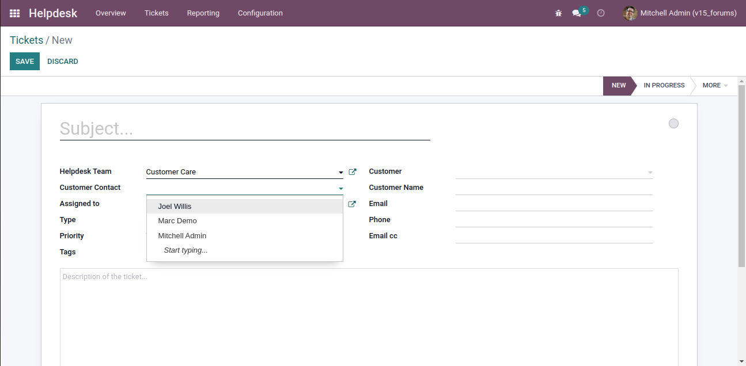
Task: Click the ticket description text area
Action: point(369,317)
